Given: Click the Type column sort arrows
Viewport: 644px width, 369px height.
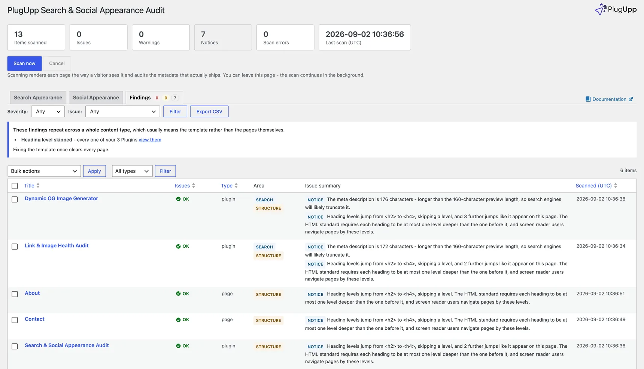Looking at the screenshot, I should pos(236,186).
